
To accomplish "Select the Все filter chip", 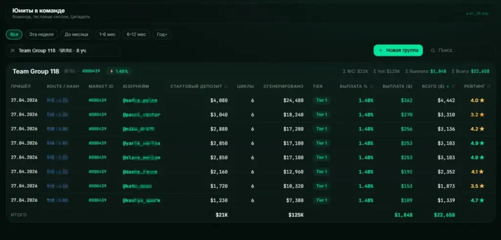I will pos(14,35).
